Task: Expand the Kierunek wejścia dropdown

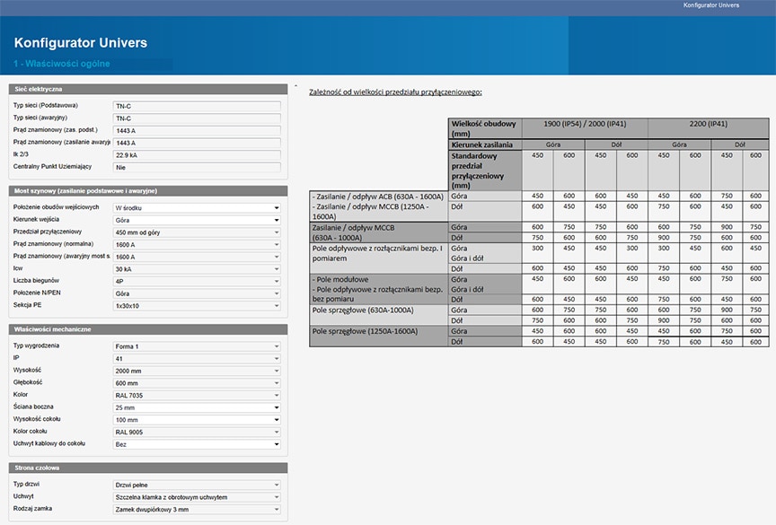Action: 197,220
